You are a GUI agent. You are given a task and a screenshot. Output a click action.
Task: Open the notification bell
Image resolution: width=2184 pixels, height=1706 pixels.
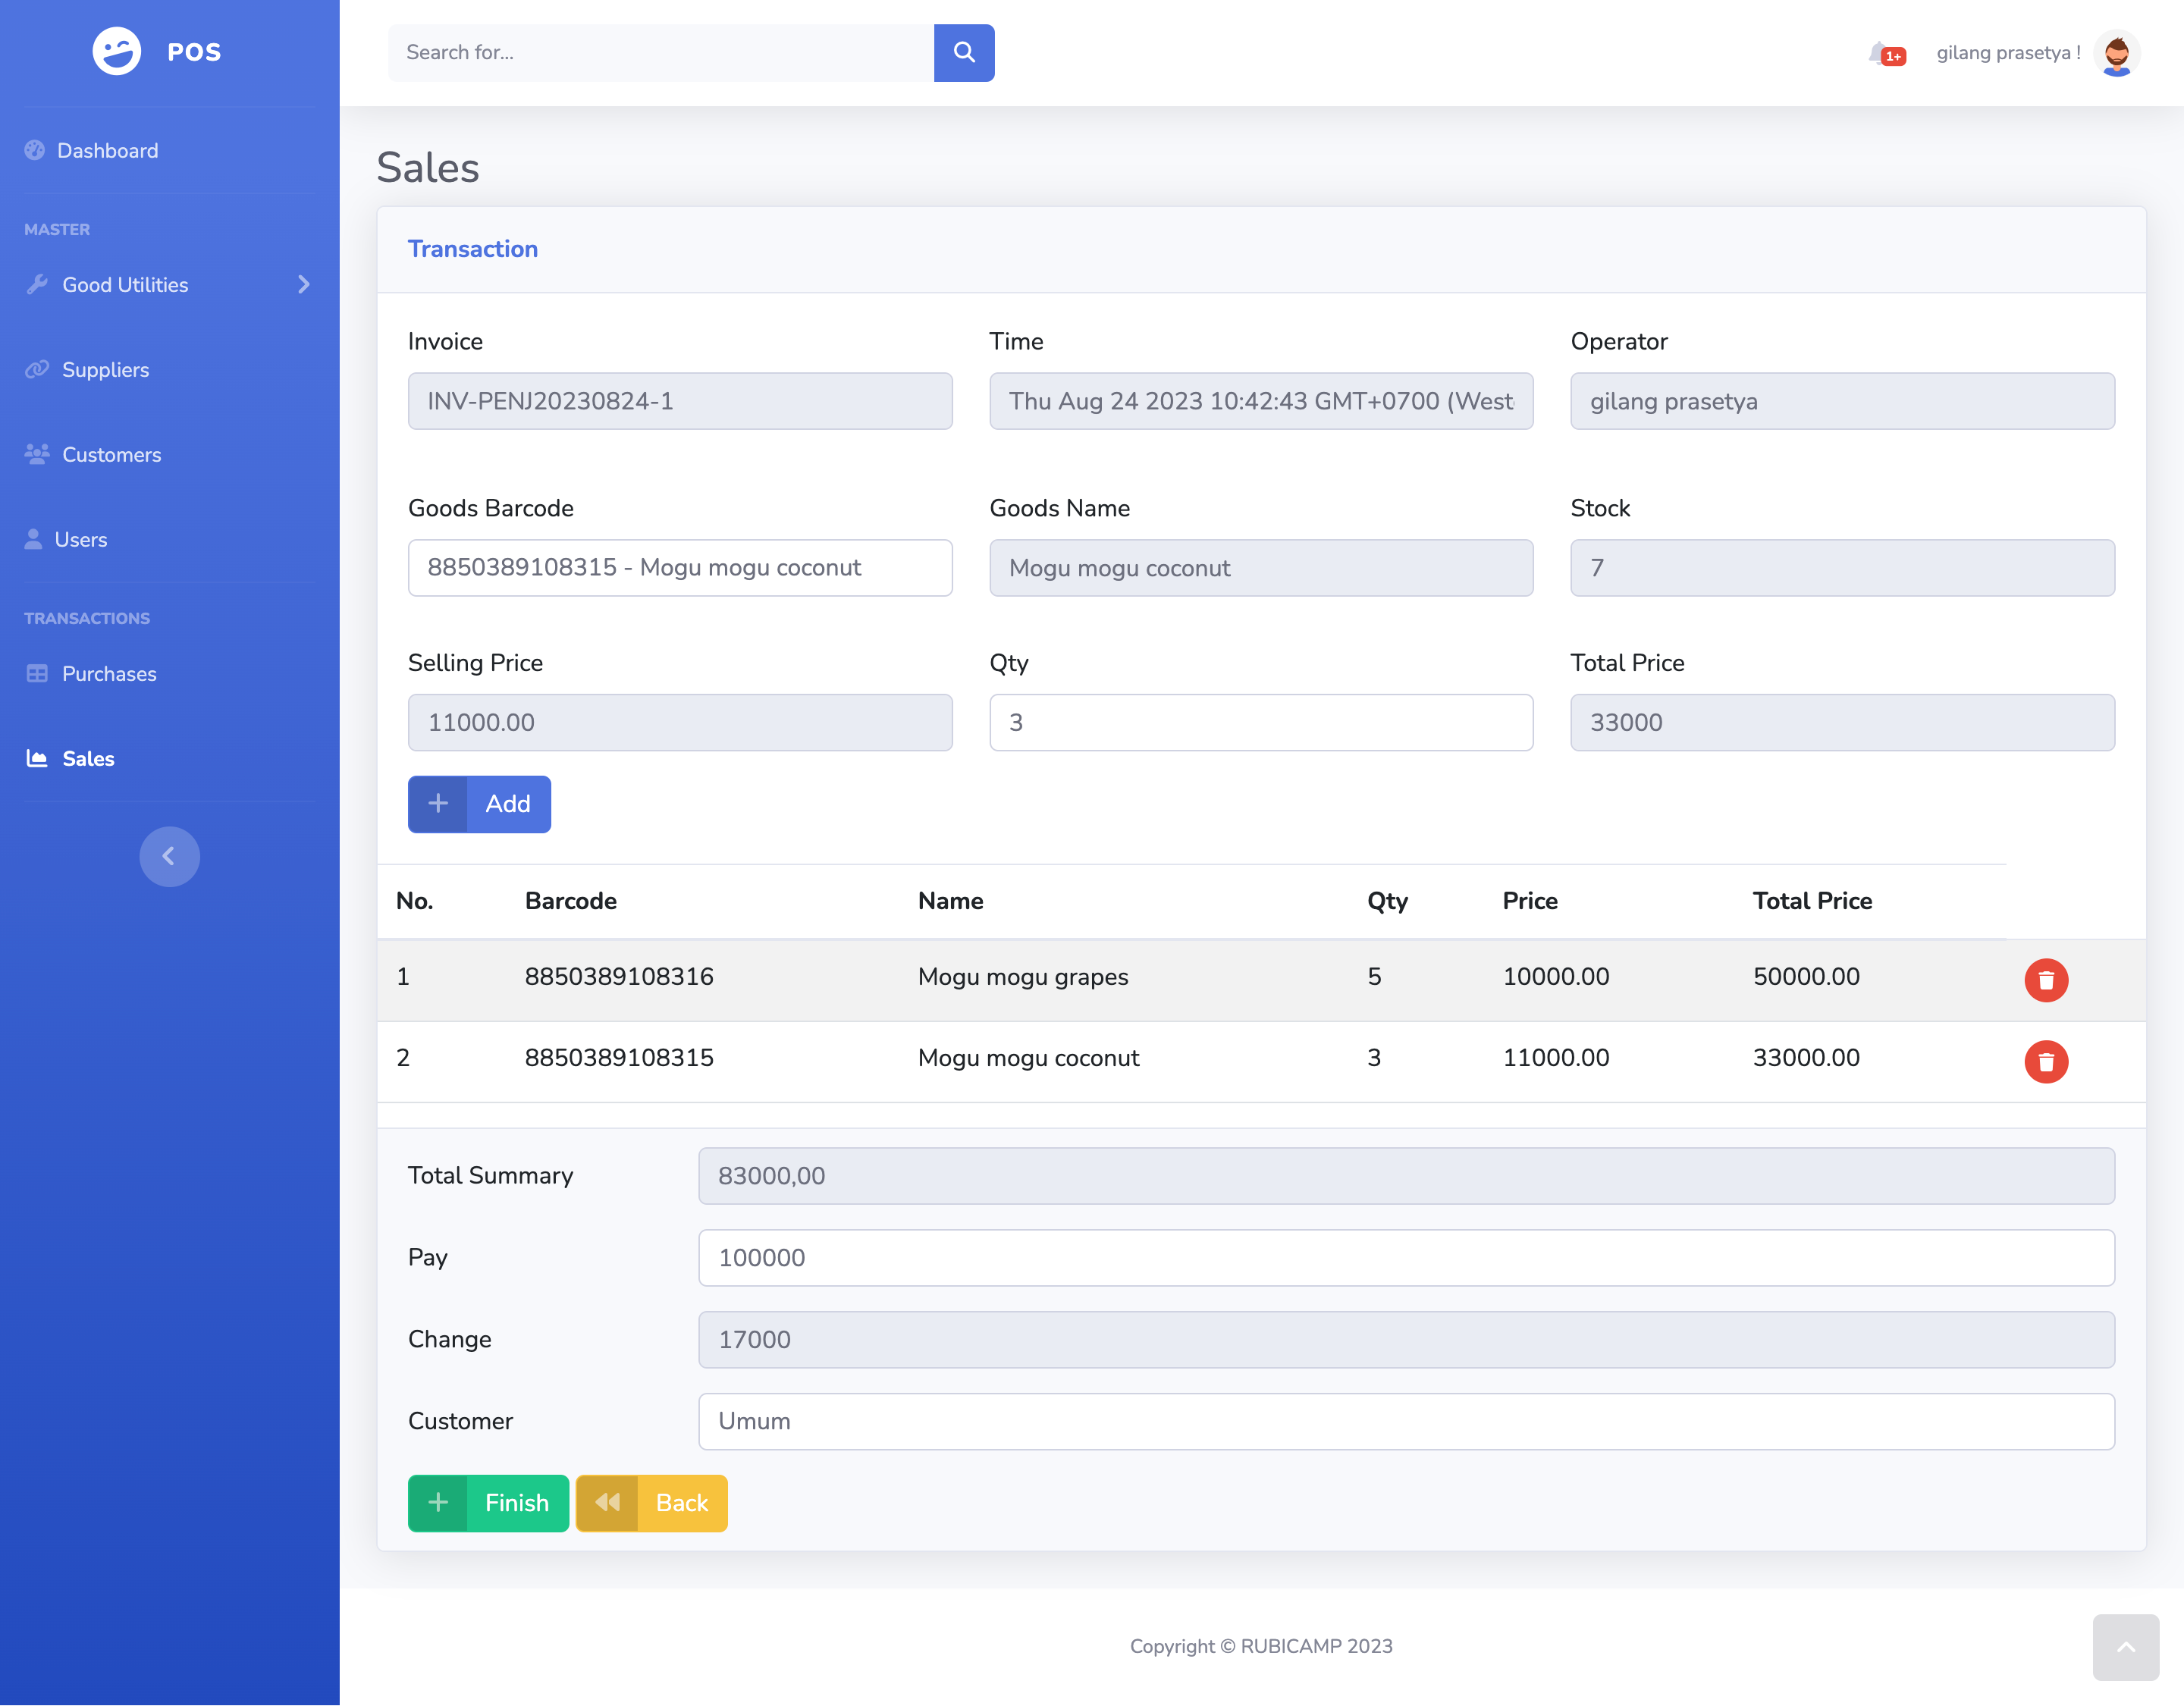tap(1879, 53)
